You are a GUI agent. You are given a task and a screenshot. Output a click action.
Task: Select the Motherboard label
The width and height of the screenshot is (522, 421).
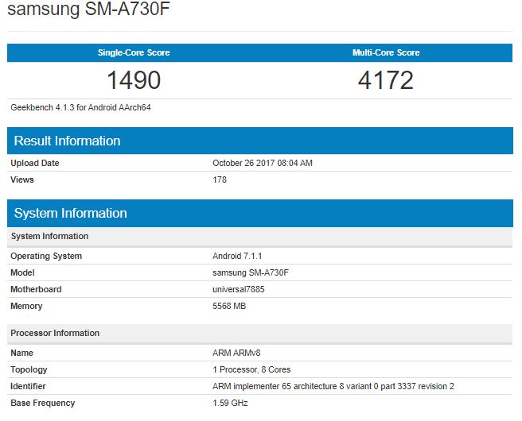[x=36, y=289]
